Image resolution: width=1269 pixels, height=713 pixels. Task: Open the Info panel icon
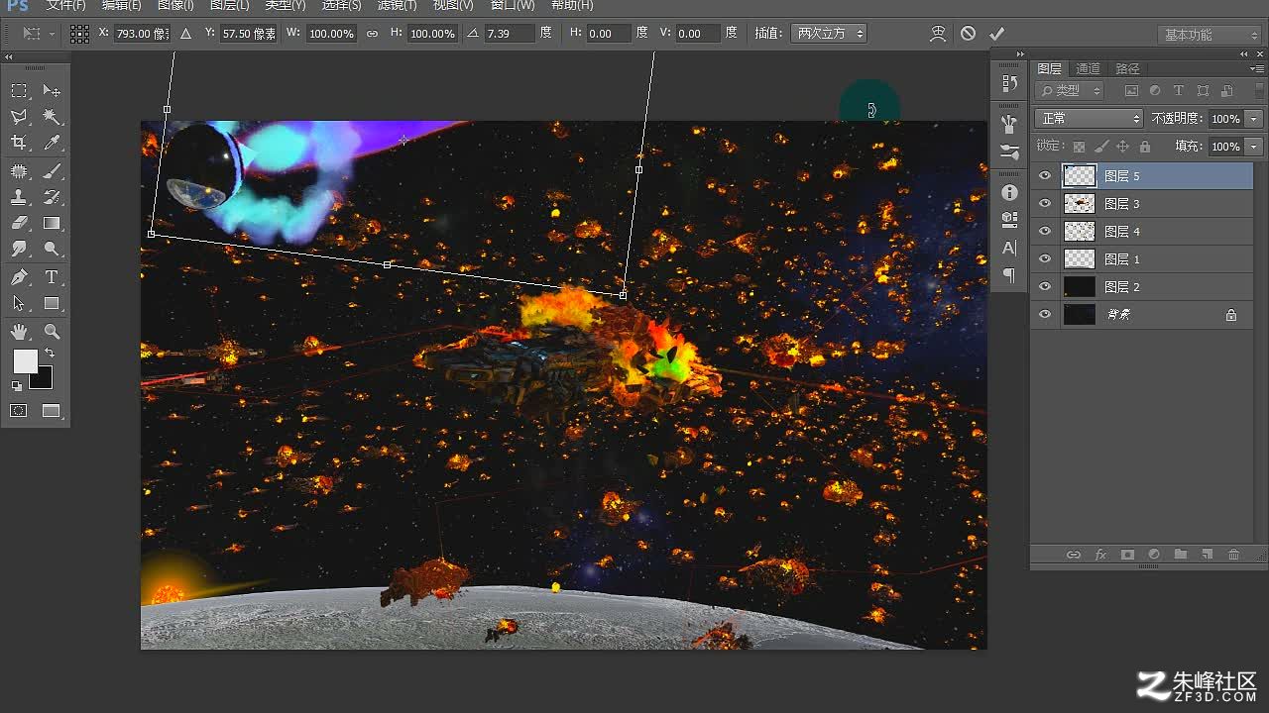(1009, 192)
